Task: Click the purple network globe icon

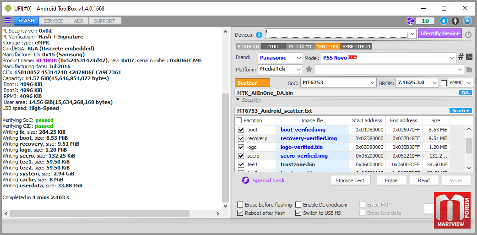Action: 410,21
